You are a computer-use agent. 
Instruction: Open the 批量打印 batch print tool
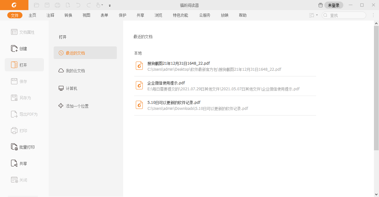click(x=24, y=147)
